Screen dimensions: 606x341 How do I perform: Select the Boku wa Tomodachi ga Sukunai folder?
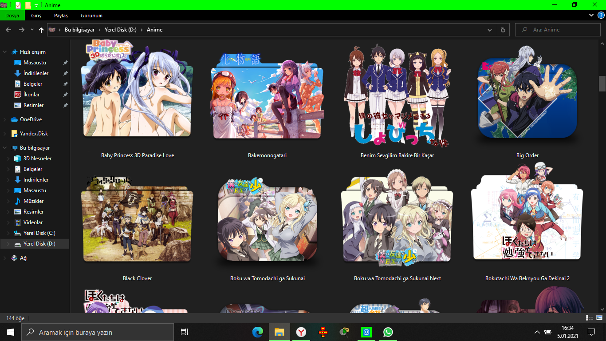(268, 229)
